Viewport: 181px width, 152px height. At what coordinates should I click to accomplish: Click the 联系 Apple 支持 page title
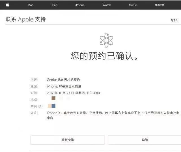point(26,19)
